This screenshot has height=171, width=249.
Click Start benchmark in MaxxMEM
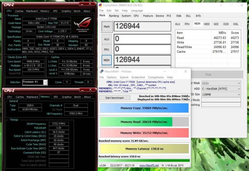tap(114, 98)
